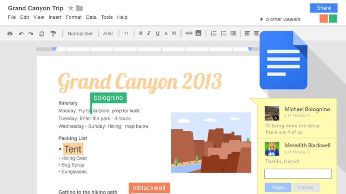This screenshot has height=194, width=346.
Task: Apply bulleted list formatting
Action: pos(223,33)
